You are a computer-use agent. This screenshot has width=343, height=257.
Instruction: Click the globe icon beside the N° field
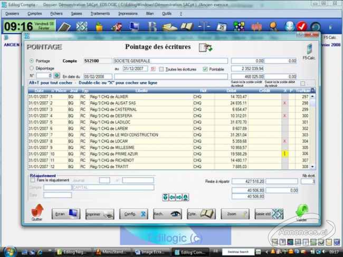[x=57, y=77]
